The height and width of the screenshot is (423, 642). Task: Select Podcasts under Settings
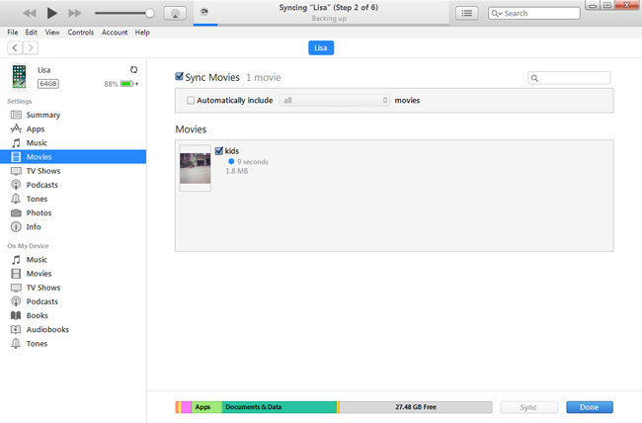[42, 185]
